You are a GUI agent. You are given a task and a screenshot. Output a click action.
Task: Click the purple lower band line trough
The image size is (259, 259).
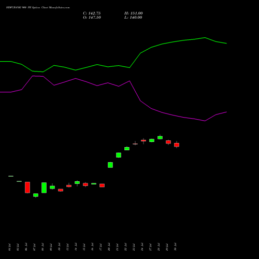205,121
